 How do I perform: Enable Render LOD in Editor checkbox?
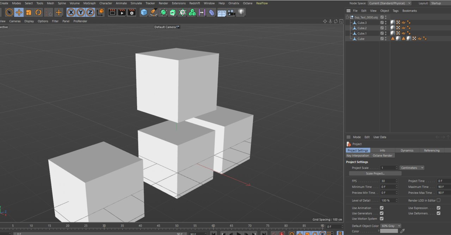pos(438,200)
